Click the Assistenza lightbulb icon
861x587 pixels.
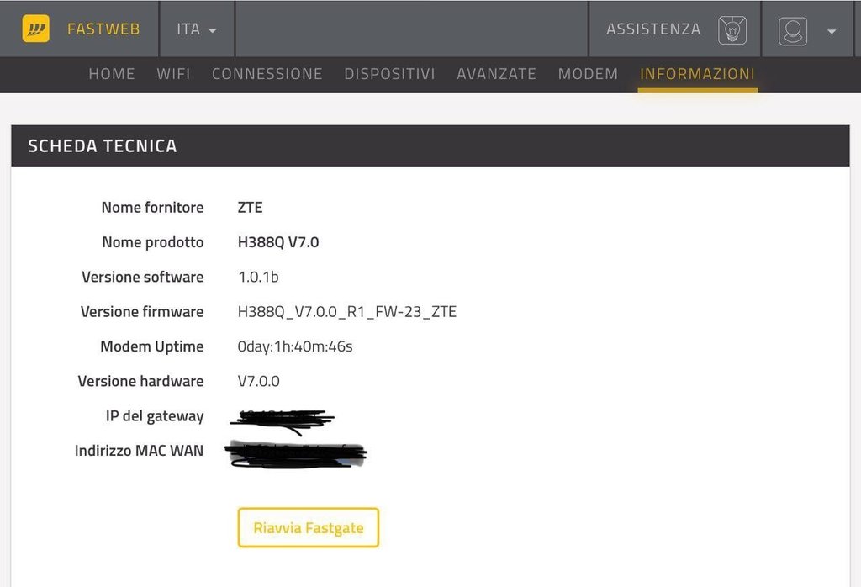point(732,30)
